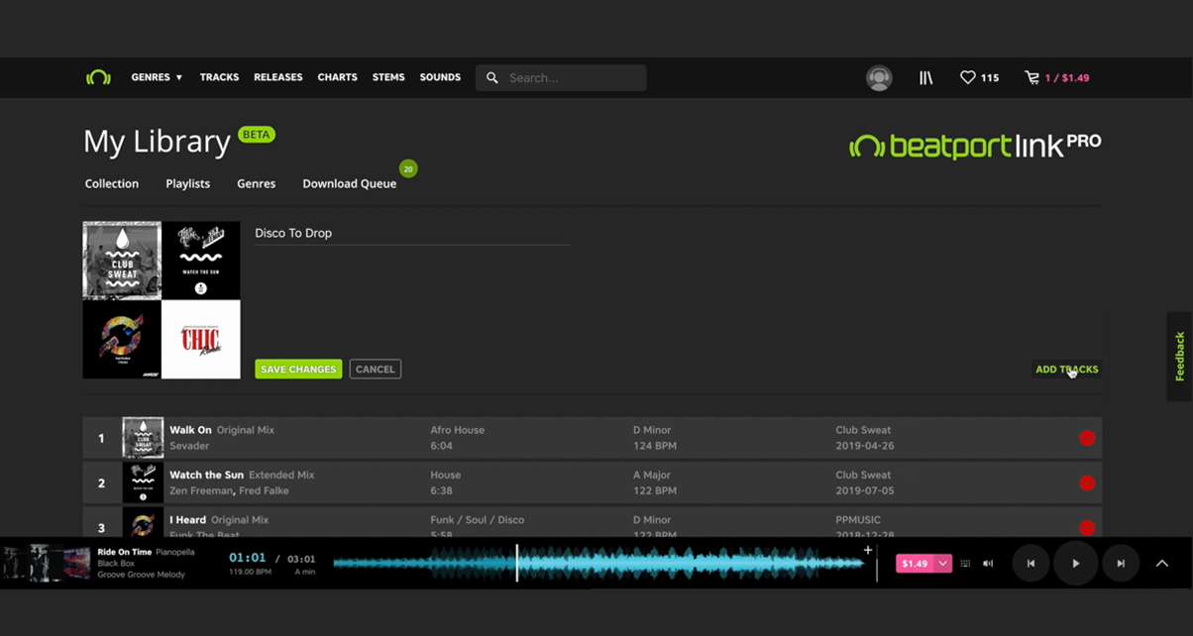Click the PPMUSIC label text
The image size is (1193, 636).
pyautogui.click(x=858, y=519)
